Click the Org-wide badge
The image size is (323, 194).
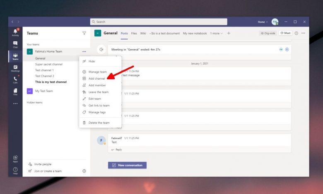pos(268,33)
